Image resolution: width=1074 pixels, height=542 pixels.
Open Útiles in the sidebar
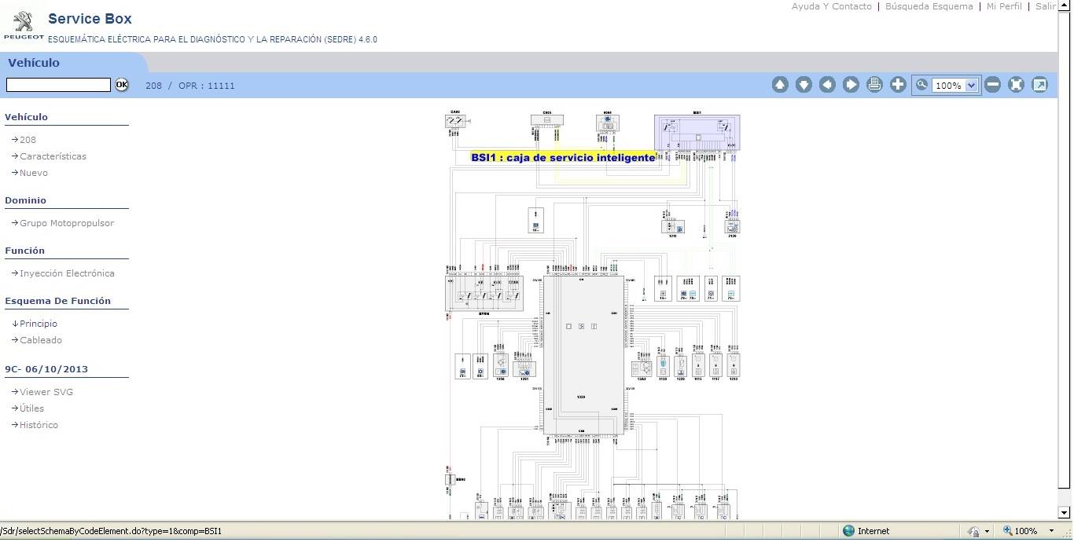pos(31,408)
